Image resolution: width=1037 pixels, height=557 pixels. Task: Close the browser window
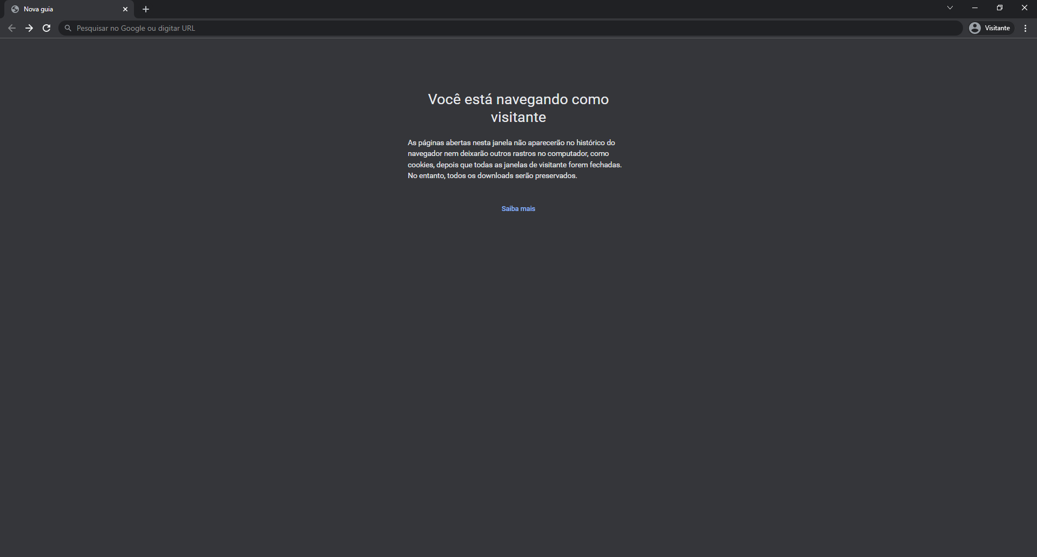click(1024, 8)
